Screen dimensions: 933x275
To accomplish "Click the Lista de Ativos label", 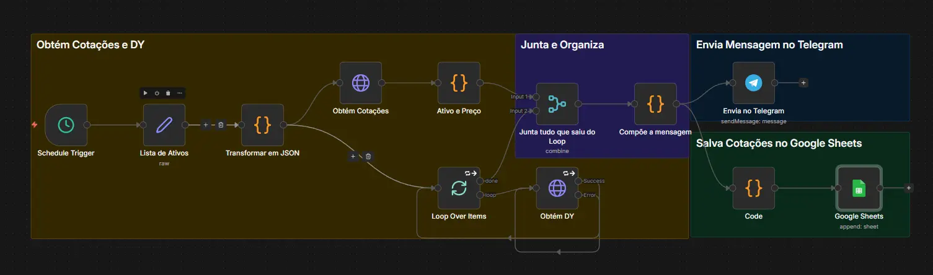I will point(164,153).
